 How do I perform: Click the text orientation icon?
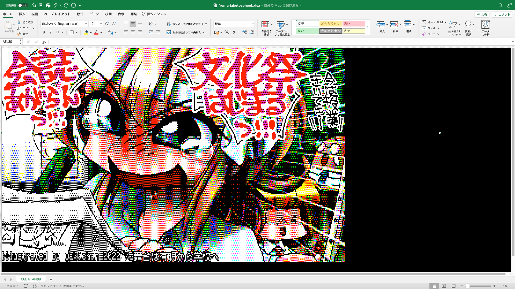[x=151, y=24]
